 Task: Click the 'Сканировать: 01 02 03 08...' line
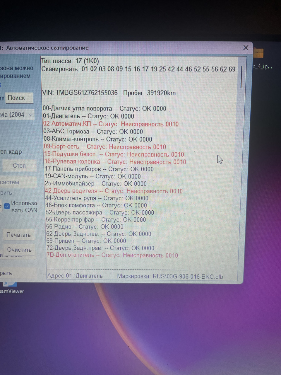point(138,69)
